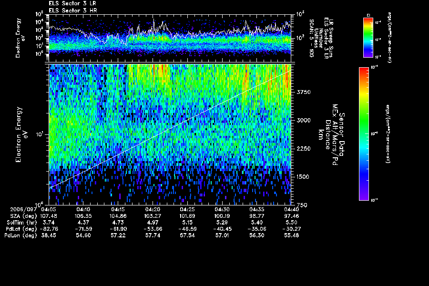Click the 1500 km altitude tick label
429x286 pixels.
point(304,177)
